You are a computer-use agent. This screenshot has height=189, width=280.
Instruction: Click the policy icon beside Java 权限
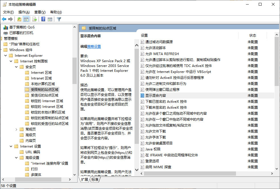point(142,149)
